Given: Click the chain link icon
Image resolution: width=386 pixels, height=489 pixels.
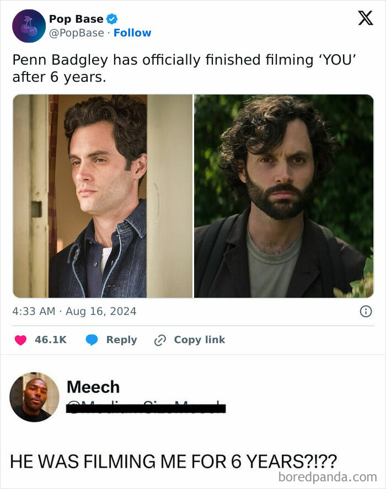Looking at the screenshot, I should pos(160,340).
